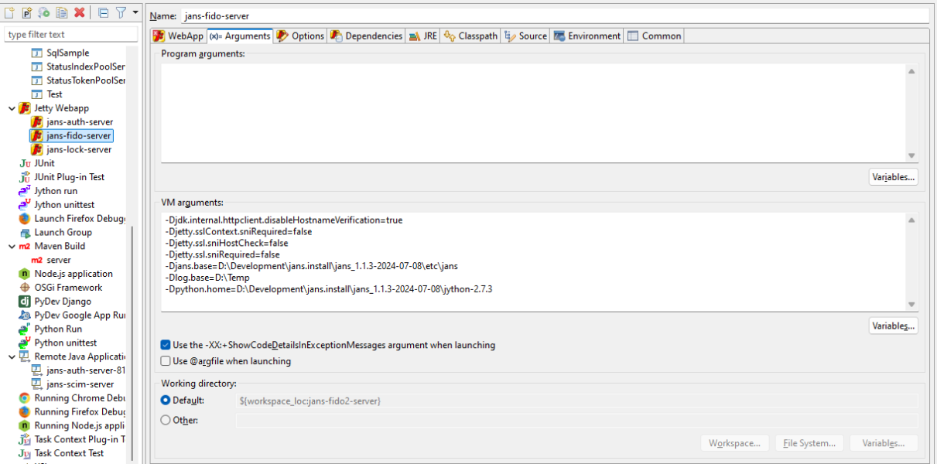Image resolution: width=937 pixels, height=464 pixels.
Task: Click the New launch configuration icon
Action: (9, 12)
